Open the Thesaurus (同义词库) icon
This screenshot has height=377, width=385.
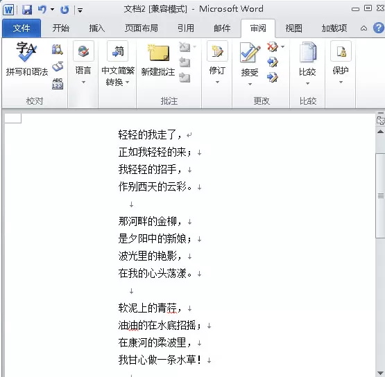click(58, 67)
